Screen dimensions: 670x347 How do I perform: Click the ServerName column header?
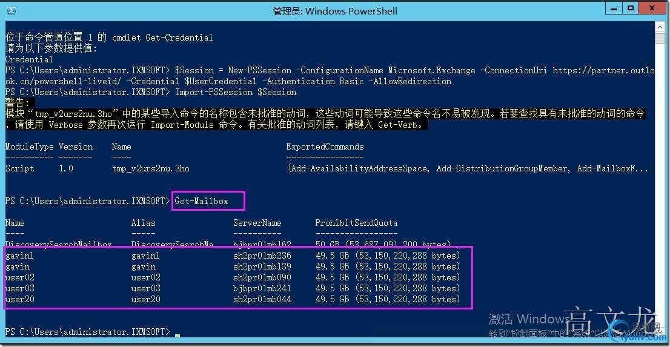click(x=257, y=223)
